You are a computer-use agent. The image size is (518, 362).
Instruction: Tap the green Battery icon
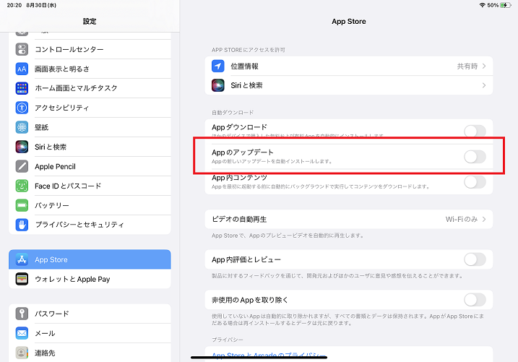(x=22, y=205)
